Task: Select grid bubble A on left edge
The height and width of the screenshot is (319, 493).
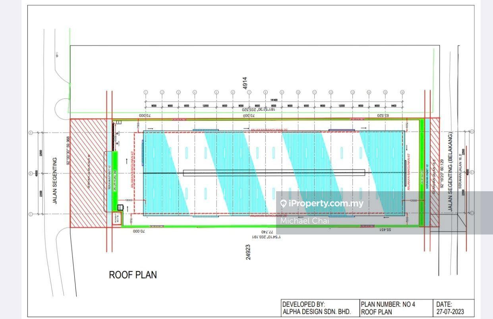Action: pyautogui.click(x=31, y=132)
